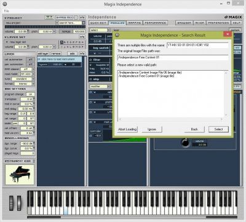
Task: Open the File menu
Action: [x=7, y=11]
